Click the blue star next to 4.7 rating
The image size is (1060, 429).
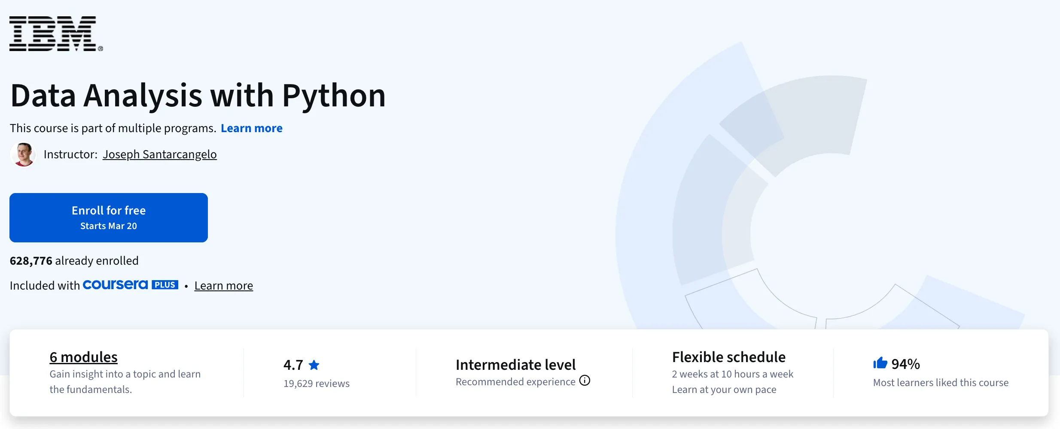click(315, 364)
